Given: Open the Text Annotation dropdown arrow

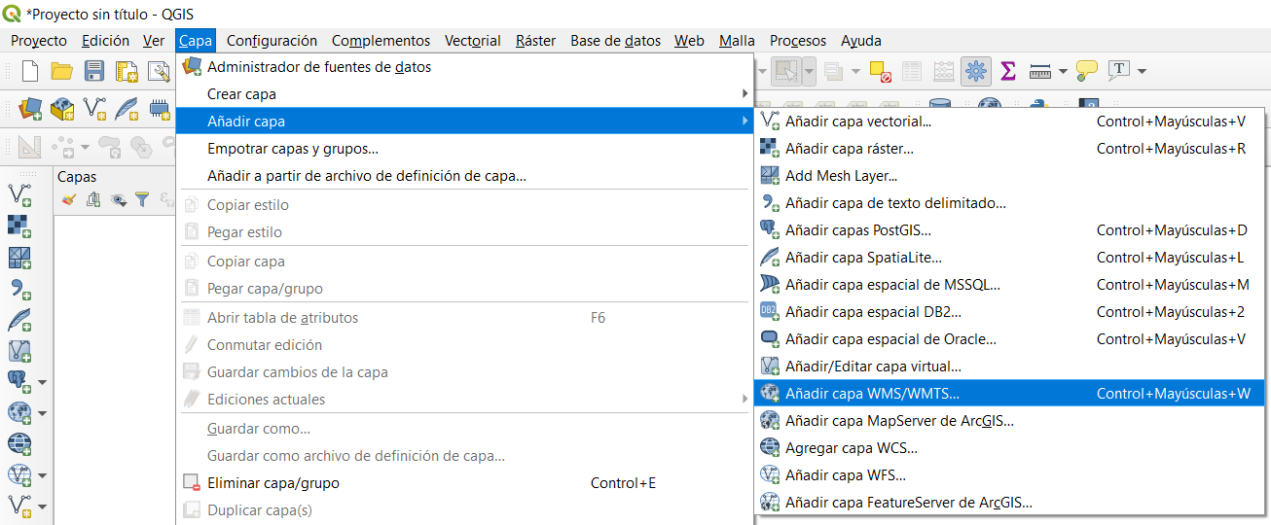Looking at the screenshot, I should coord(1142,71).
